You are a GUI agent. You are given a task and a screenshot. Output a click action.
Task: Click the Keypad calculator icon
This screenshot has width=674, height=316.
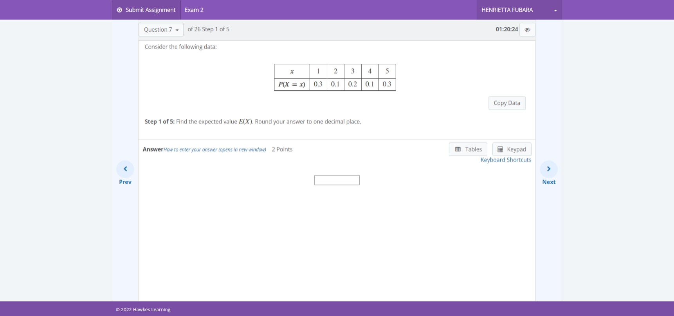[500, 149]
